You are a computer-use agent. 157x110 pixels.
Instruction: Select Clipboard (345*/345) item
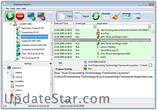pos(31,41)
